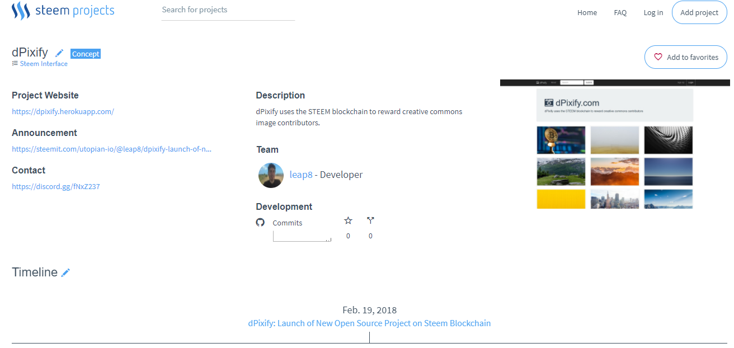Click the steem projects site title text
Image resolution: width=734 pixels, height=348 pixels.
click(74, 10)
